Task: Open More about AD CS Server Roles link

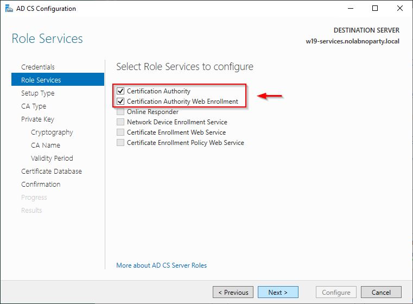Action: click(x=162, y=265)
